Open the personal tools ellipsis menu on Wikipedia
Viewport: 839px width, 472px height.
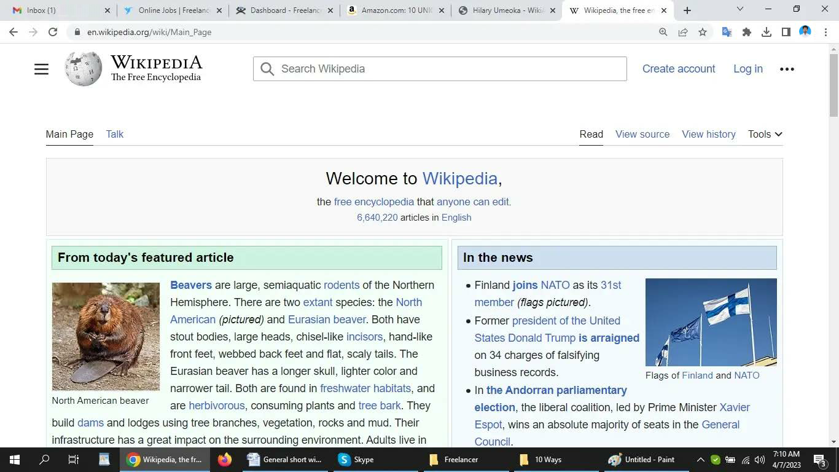coord(787,69)
